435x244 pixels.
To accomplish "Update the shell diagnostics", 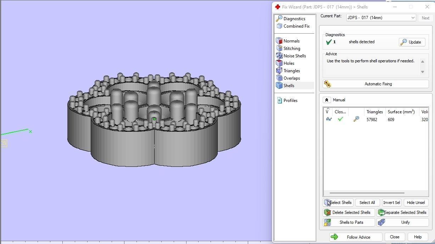I will point(412,42).
